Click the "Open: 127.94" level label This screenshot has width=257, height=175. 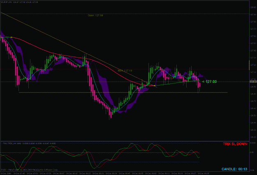pyautogui.click(x=95, y=15)
